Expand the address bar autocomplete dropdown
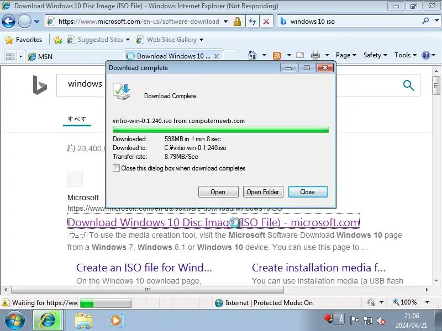The image size is (442, 331). point(225,22)
